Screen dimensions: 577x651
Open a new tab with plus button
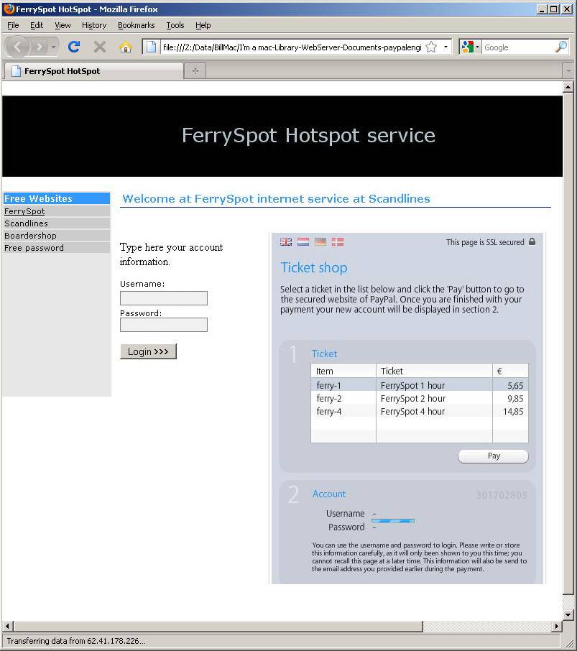pyautogui.click(x=195, y=71)
